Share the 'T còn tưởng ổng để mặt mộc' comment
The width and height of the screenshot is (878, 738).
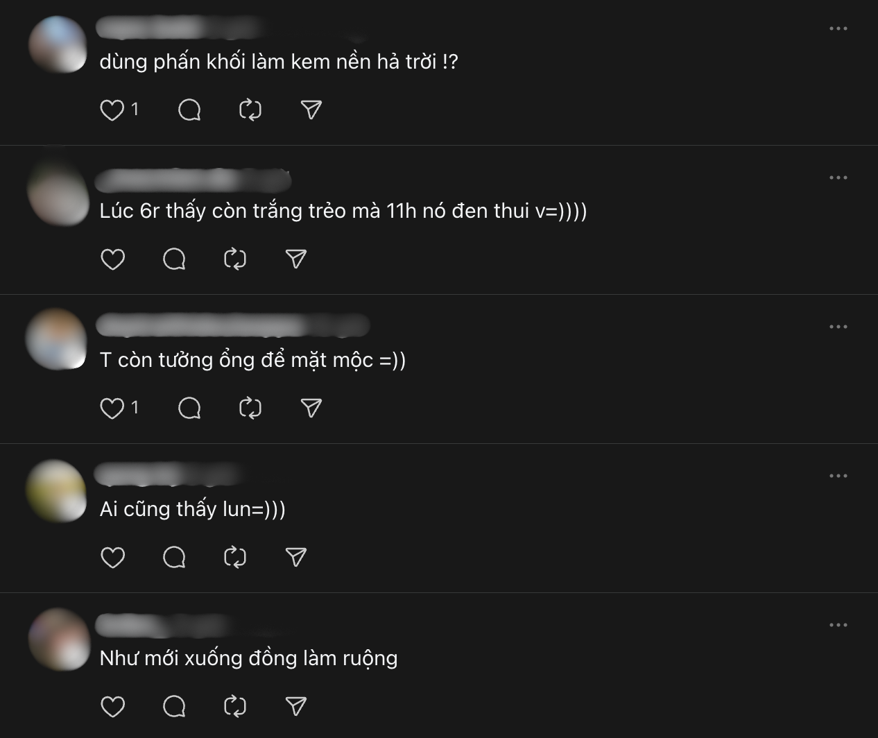(311, 408)
